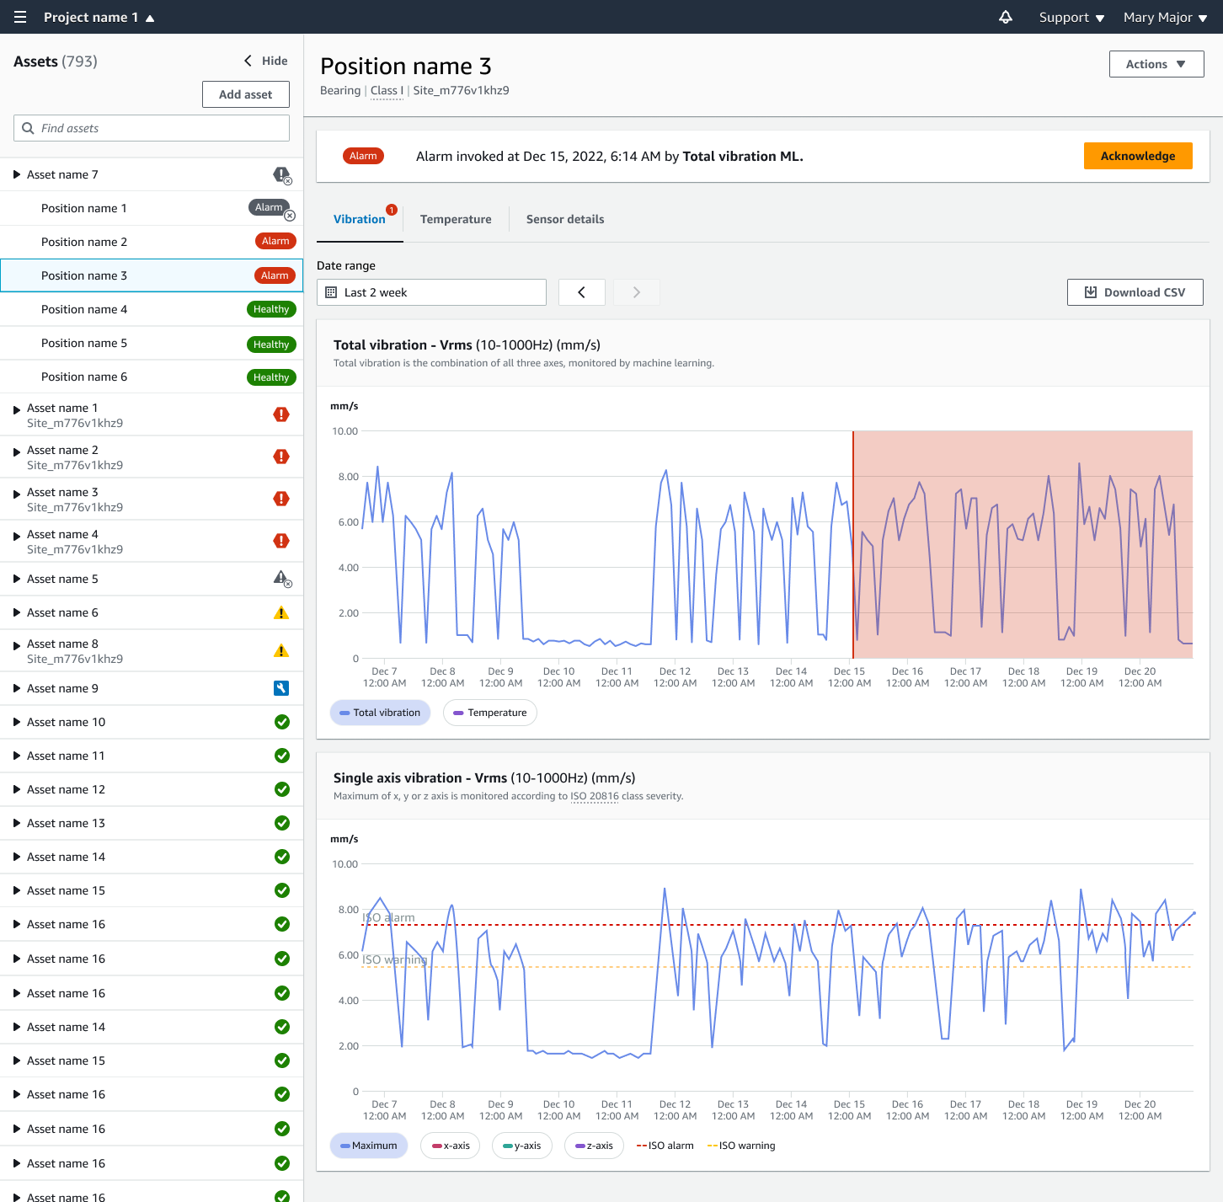The image size is (1223, 1202).
Task: Open the navigation hamburger menu
Action: coord(19,17)
